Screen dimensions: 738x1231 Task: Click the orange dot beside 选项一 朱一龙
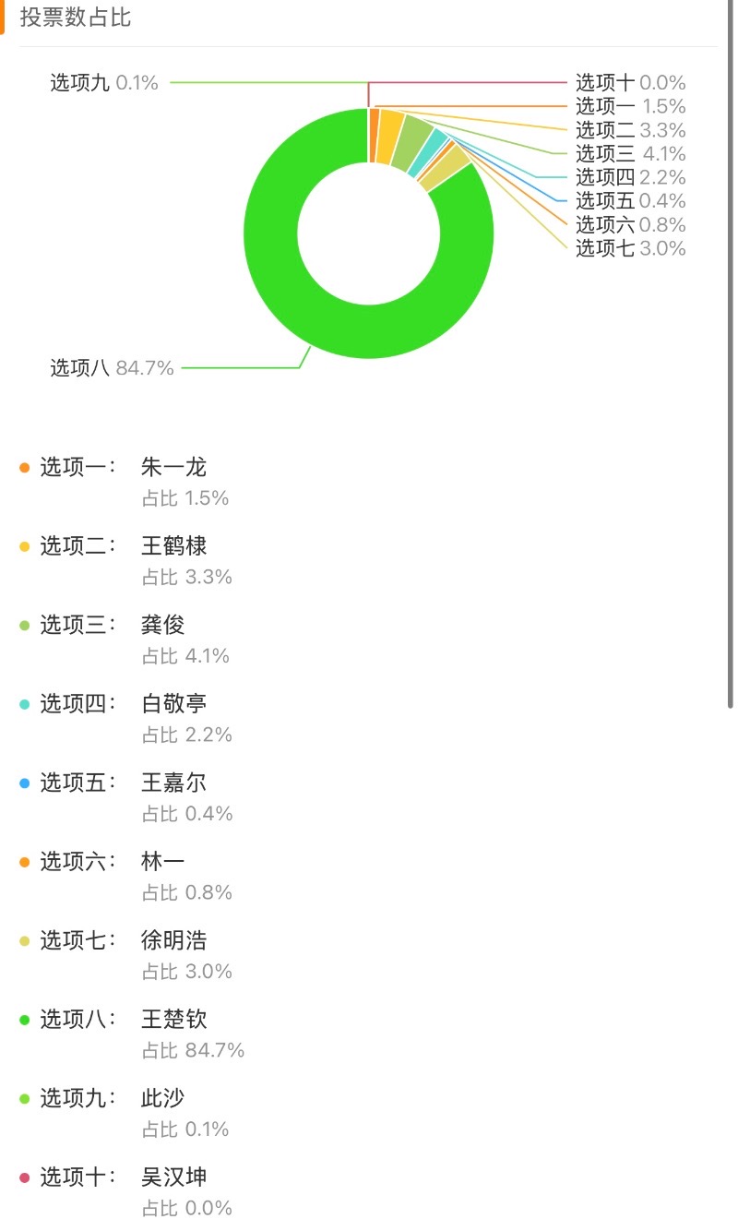click(25, 468)
